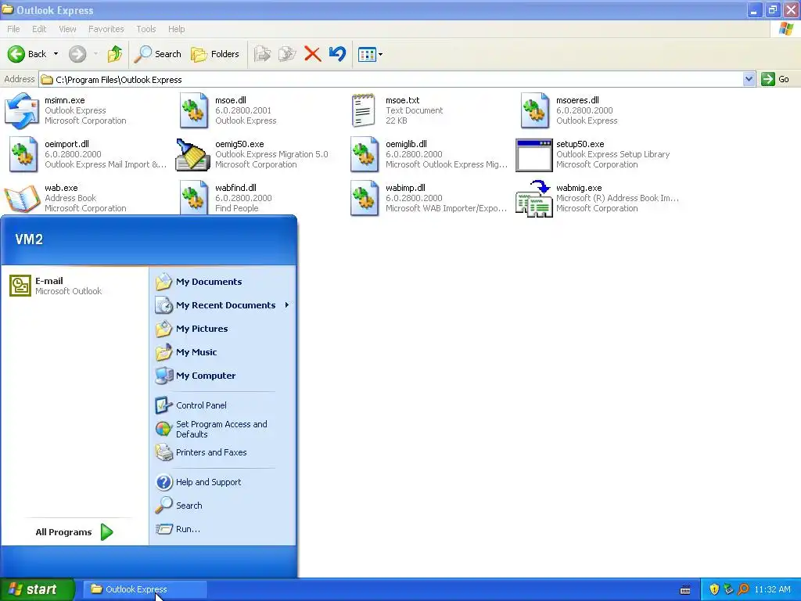Click the Move To toolbar icon
The image size is (801, 601).
pyautogui.click(x=262, y=54)
